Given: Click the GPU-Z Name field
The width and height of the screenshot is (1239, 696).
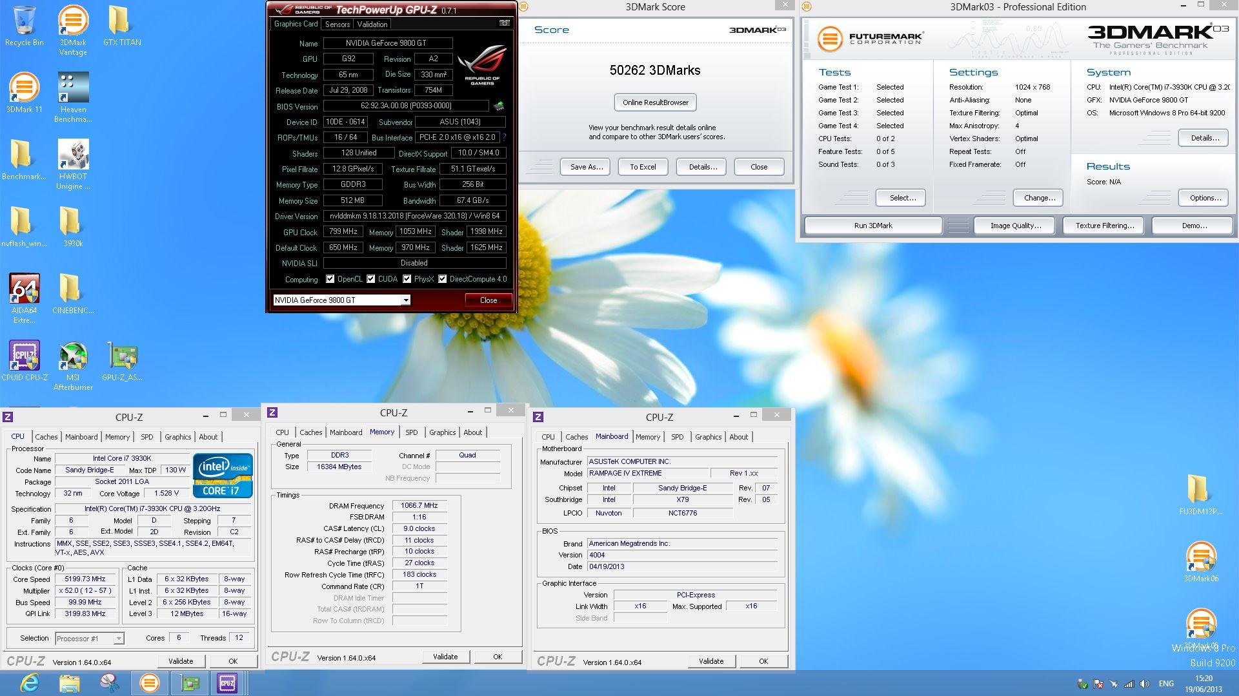Looking at the screenshot, I should [x=387, y=43].
